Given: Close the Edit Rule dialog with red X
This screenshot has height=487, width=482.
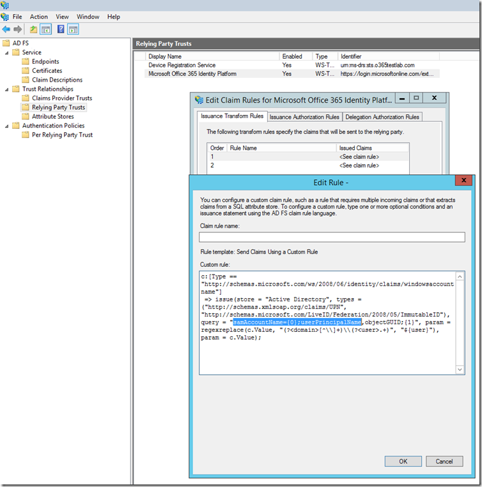Looking at the screenshot, I should [463, 181].
